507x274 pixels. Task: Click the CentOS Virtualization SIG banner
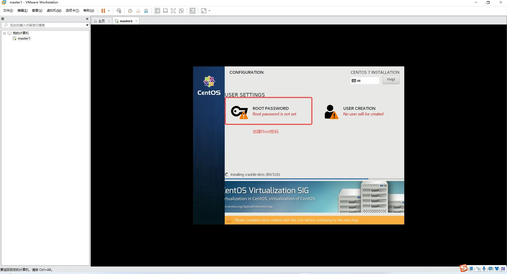pos(314,197)
